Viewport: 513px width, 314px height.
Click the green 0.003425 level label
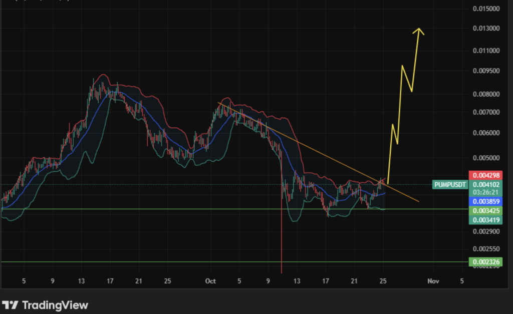point(485,211)
